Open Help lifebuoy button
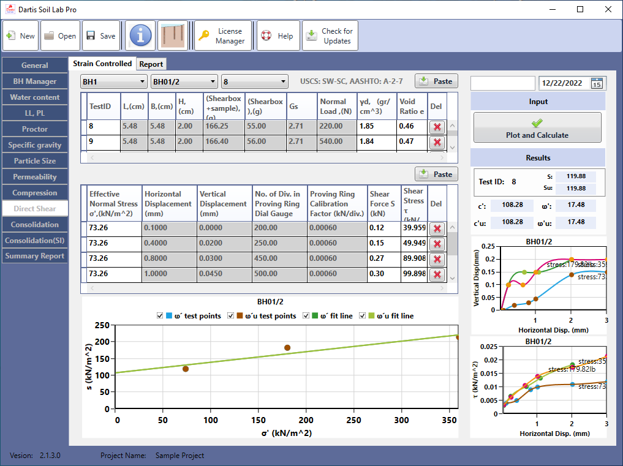 tap(278, 36)
